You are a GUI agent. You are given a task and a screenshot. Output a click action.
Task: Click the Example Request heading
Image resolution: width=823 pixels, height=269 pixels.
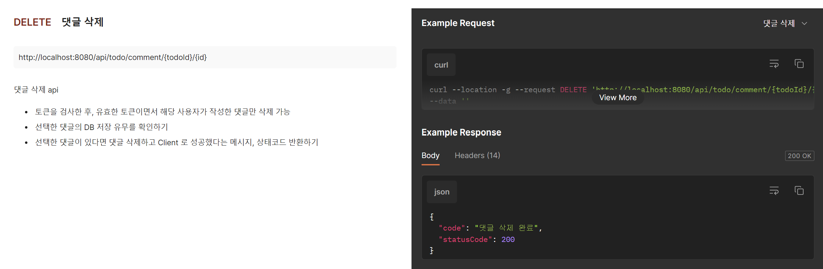tap(458, 23)
